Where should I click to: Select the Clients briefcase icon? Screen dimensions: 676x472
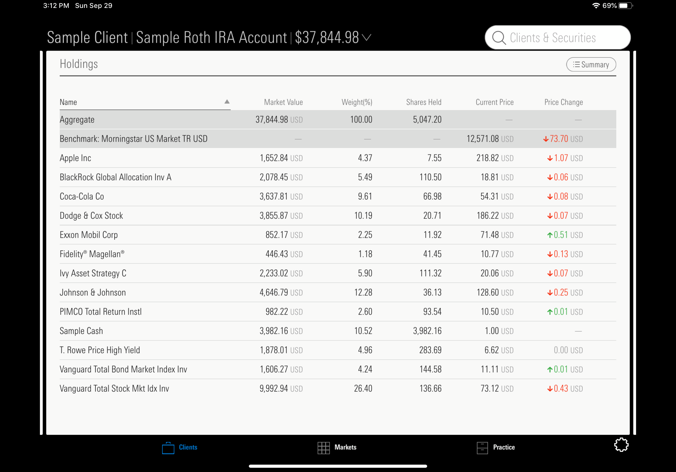point(168,448)
